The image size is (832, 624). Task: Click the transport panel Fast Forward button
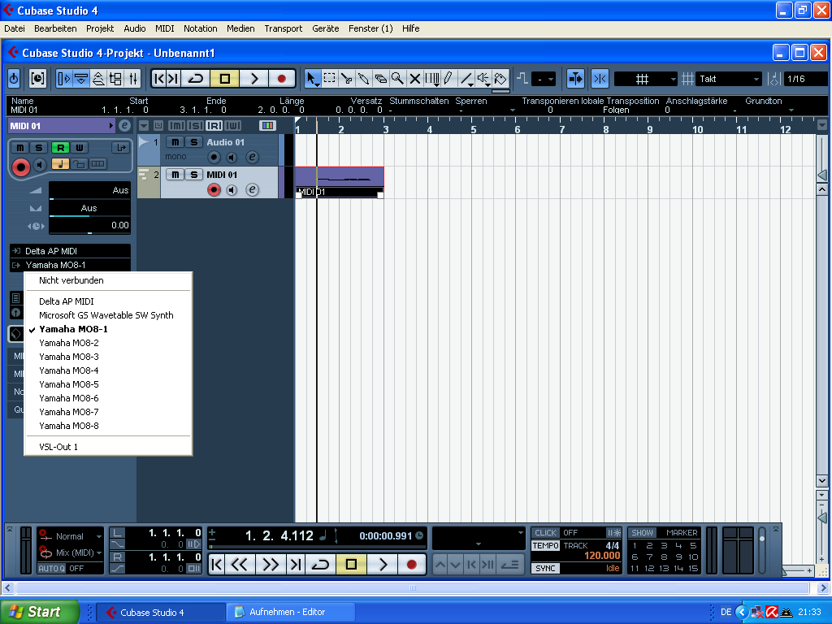point(271,565)
